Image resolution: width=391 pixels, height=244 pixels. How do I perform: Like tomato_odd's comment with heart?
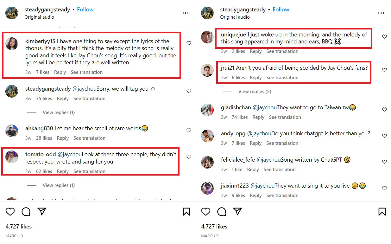point(189,157)
